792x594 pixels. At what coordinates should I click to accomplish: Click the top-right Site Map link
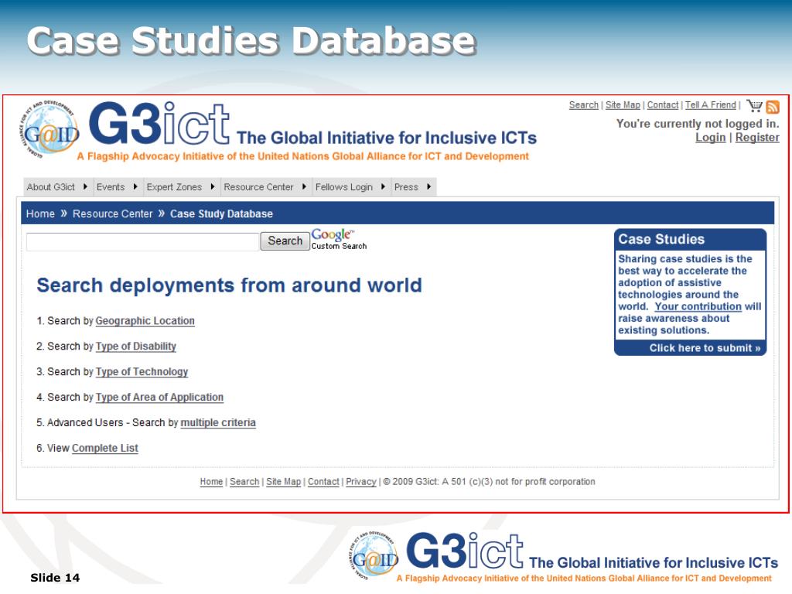click(x=623, y=105)
